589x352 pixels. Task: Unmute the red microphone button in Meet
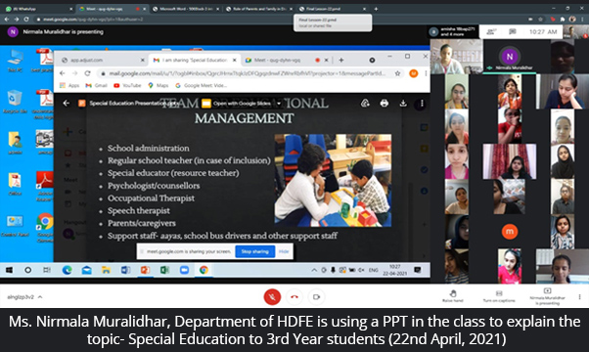pos(272,297)
